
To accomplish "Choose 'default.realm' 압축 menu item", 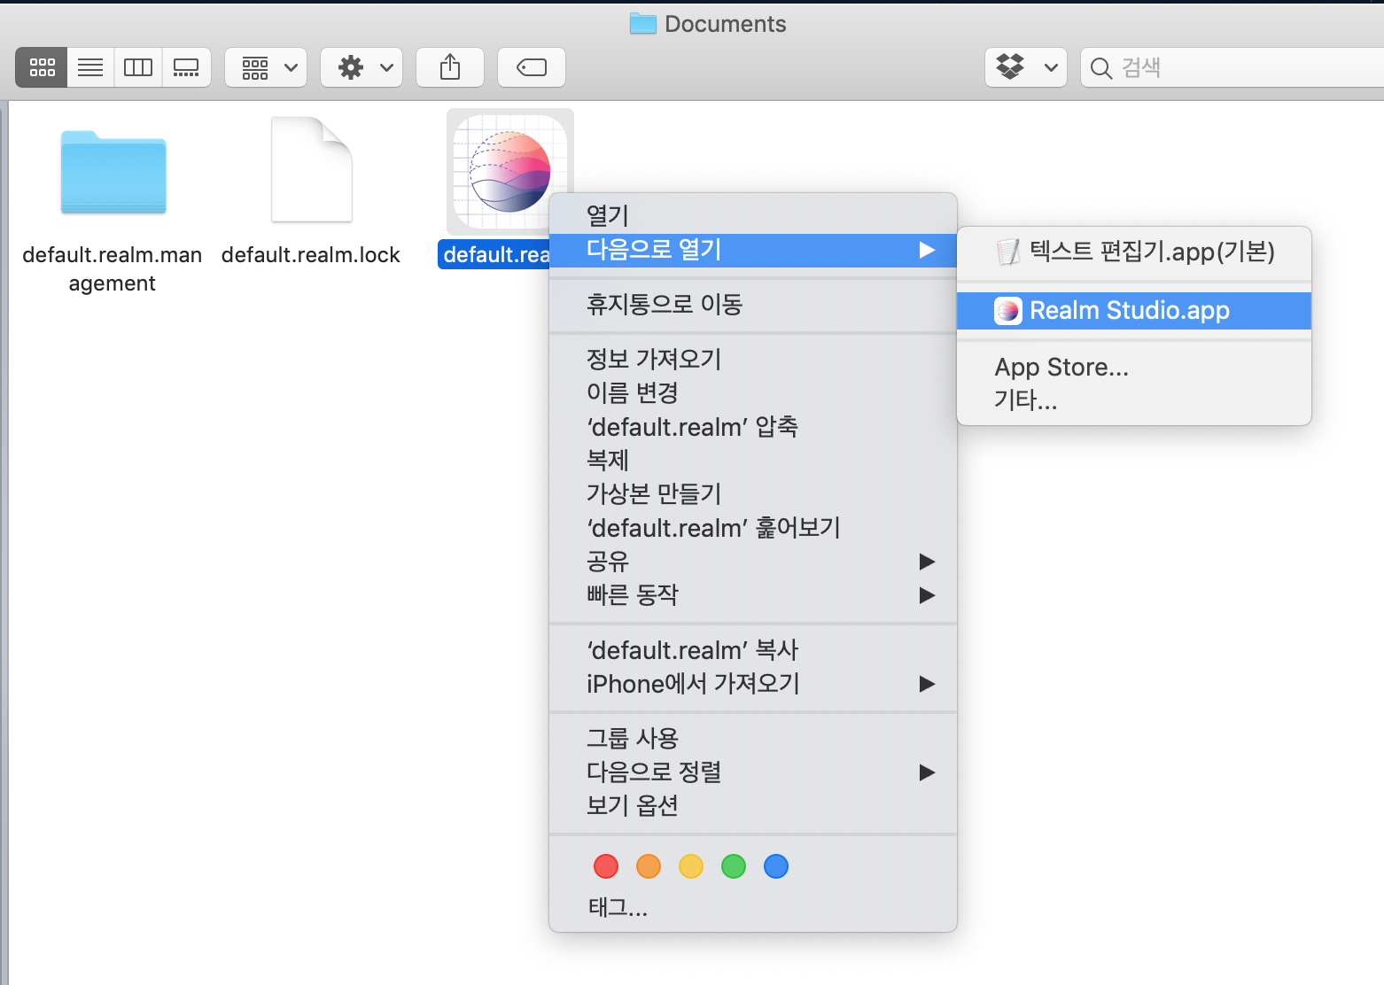I will click(753, 427).
